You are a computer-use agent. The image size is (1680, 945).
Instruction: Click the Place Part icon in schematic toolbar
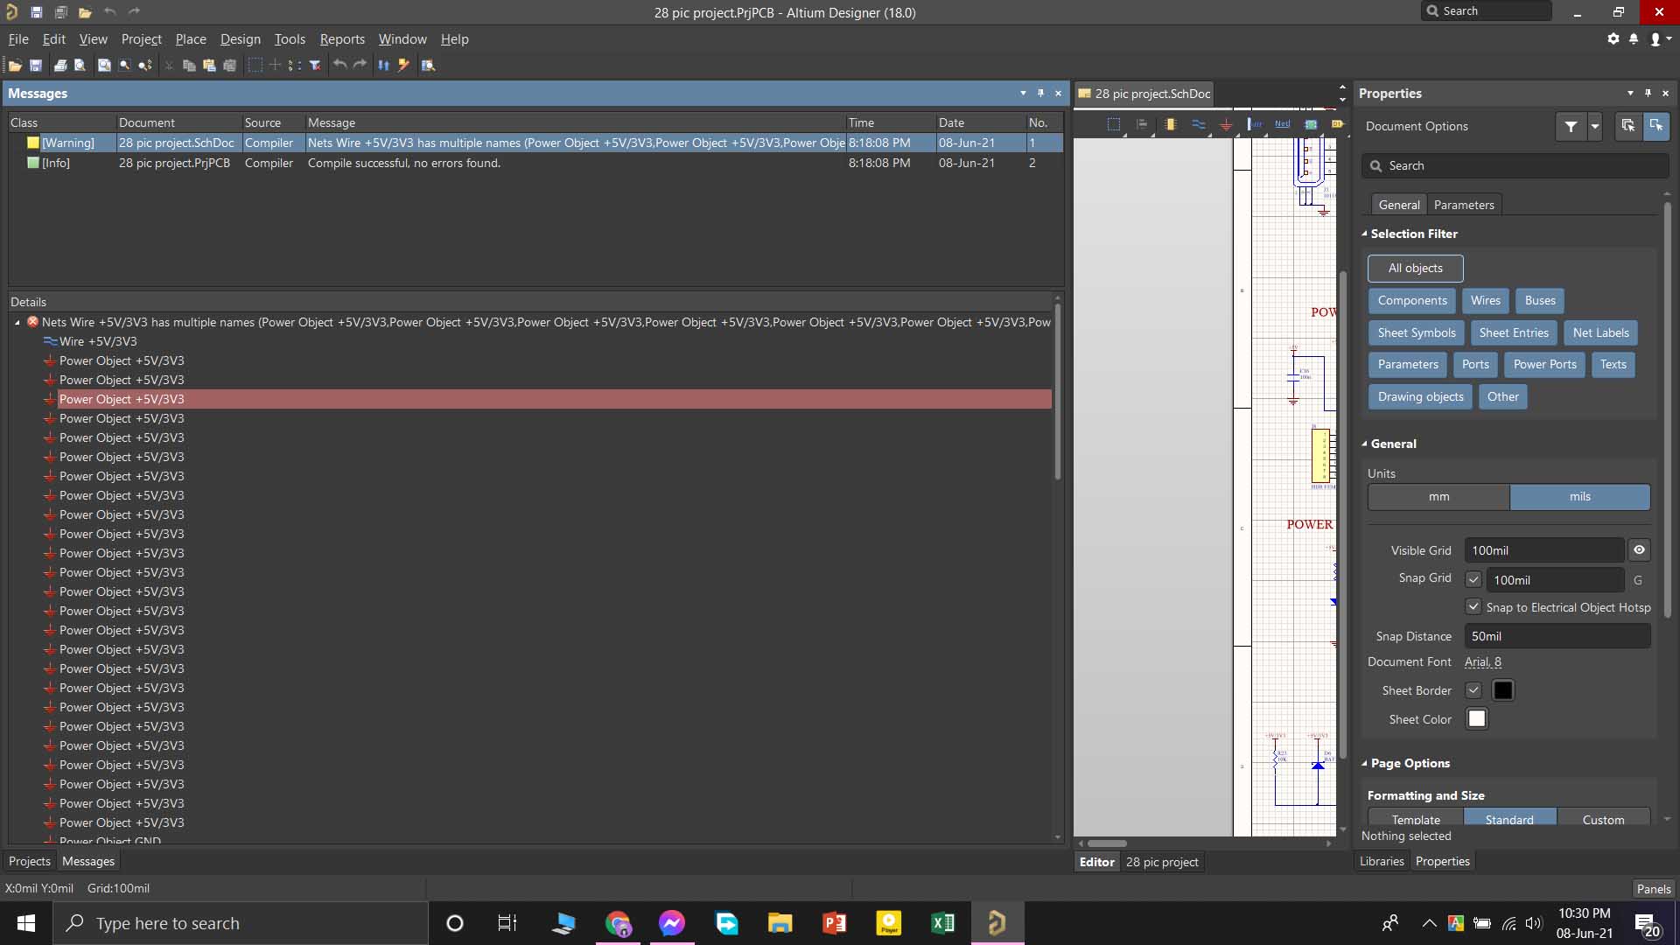1170,124
